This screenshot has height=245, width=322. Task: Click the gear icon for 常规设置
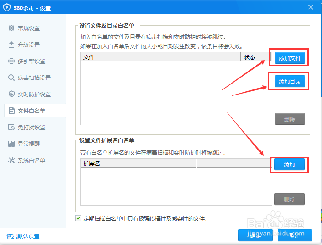coord(11,28)
